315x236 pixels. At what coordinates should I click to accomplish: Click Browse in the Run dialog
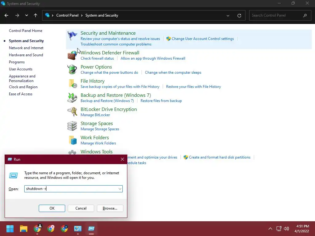coord(110,208)
